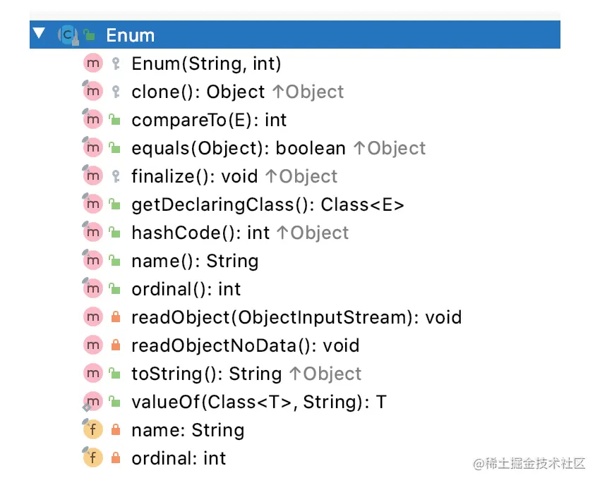This screenshot has width=600, height=485.
Task: Select equals(Object): boolean method
Action: click(239, 148)
